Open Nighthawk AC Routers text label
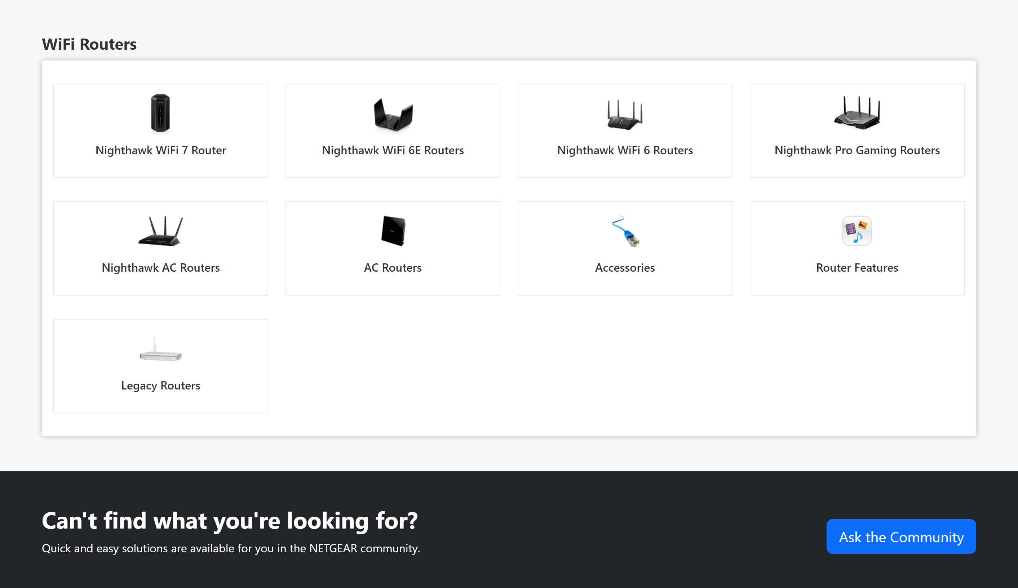 [160, 268]
